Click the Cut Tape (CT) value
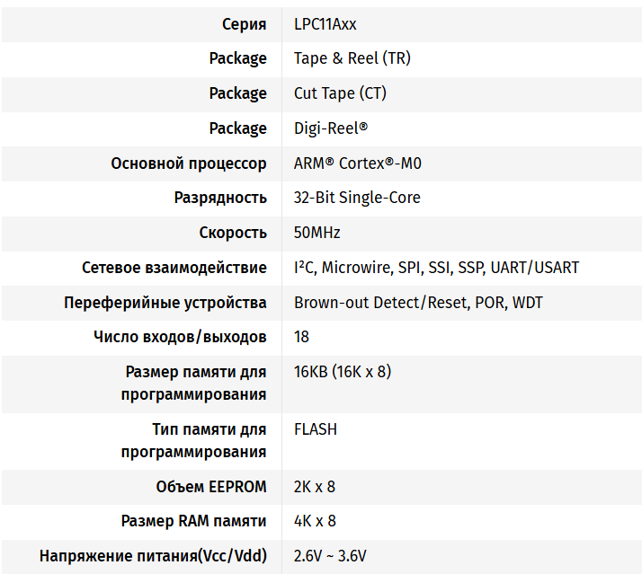The height and width of the screenshot is (574, 642). (x=340, y=93)
